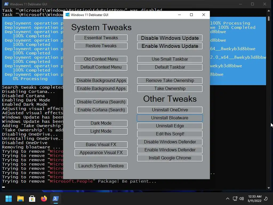
Task: Click the console scrollbar down arrow
Action: pyautogui.click(x=269, y=188)
